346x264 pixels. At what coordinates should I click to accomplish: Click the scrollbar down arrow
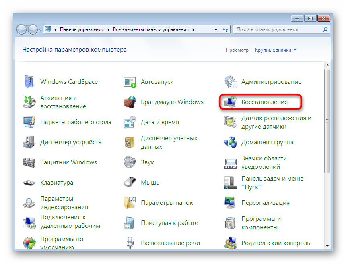click(x=327, y=246)
